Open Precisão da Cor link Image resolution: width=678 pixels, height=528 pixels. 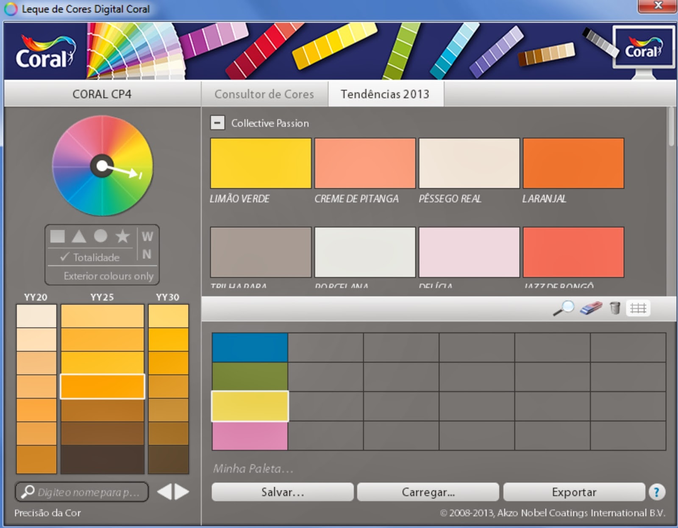point(47,513)
